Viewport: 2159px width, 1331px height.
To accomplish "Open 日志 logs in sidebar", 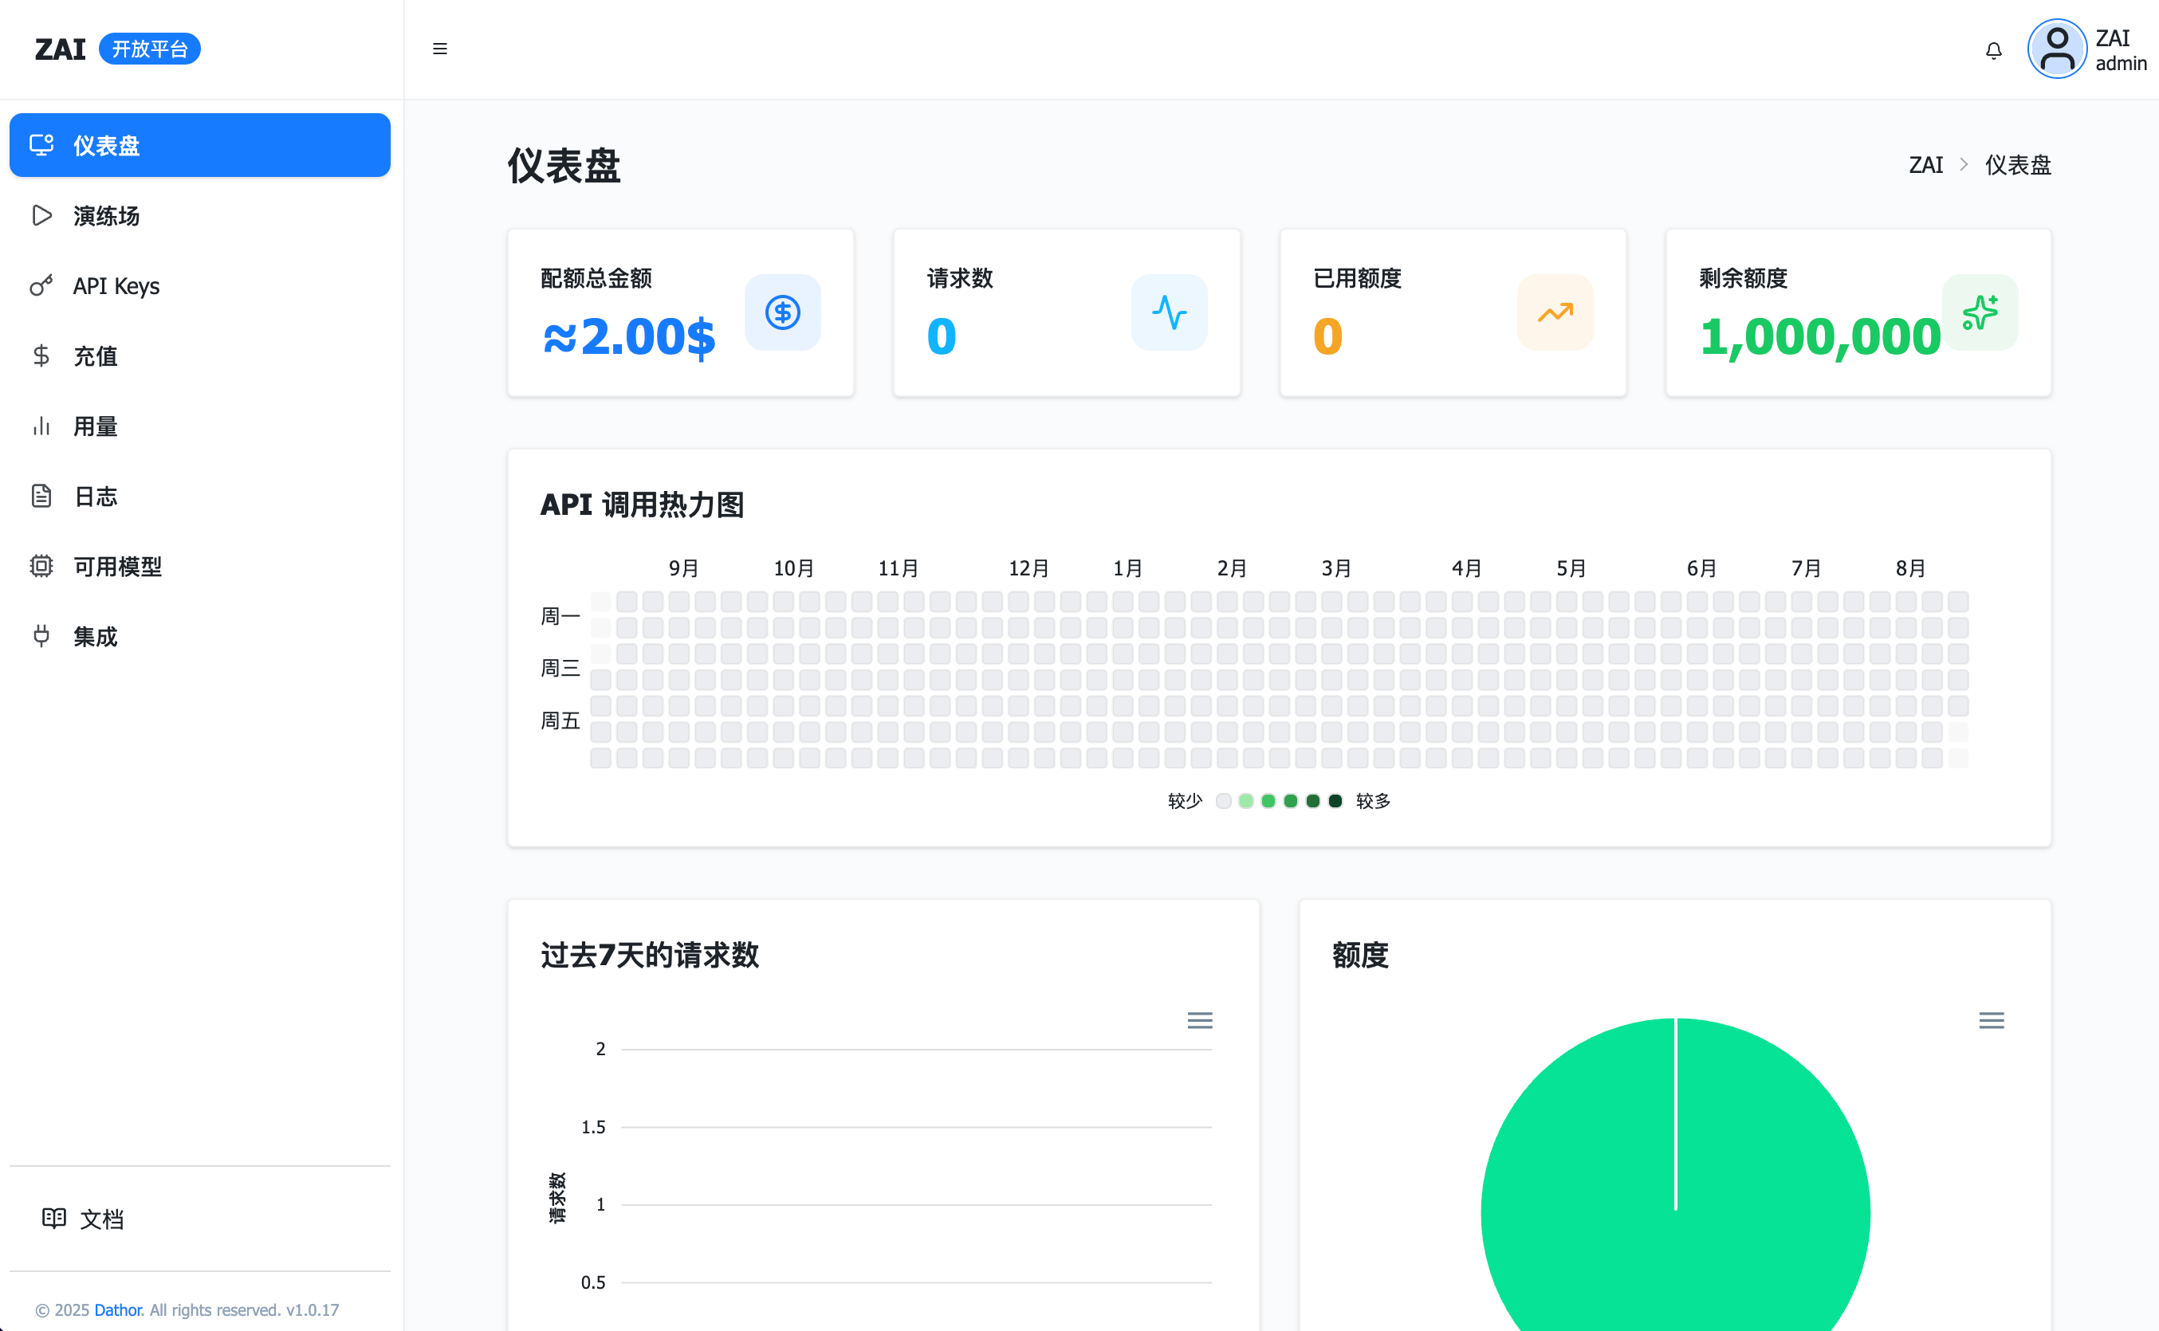I will tap(95, 497).
